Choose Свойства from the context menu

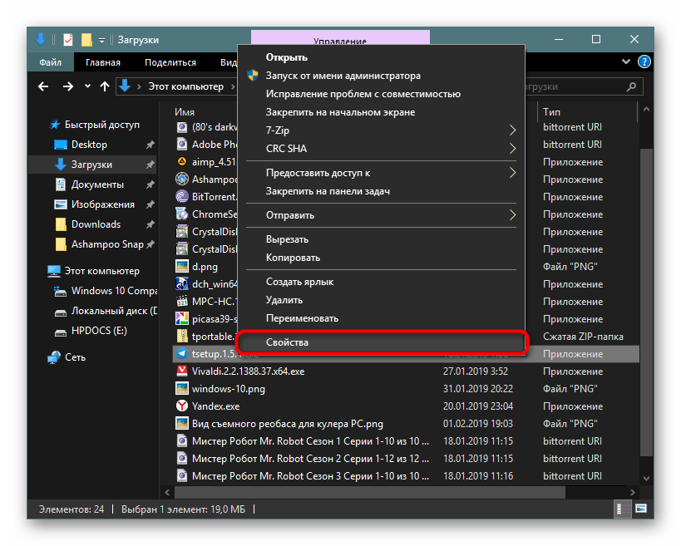[x=382, y=342]
